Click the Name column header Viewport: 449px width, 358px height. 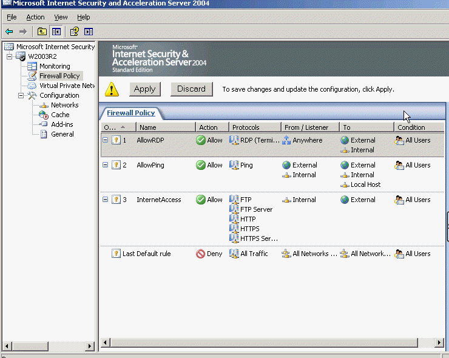click(166, 127)
